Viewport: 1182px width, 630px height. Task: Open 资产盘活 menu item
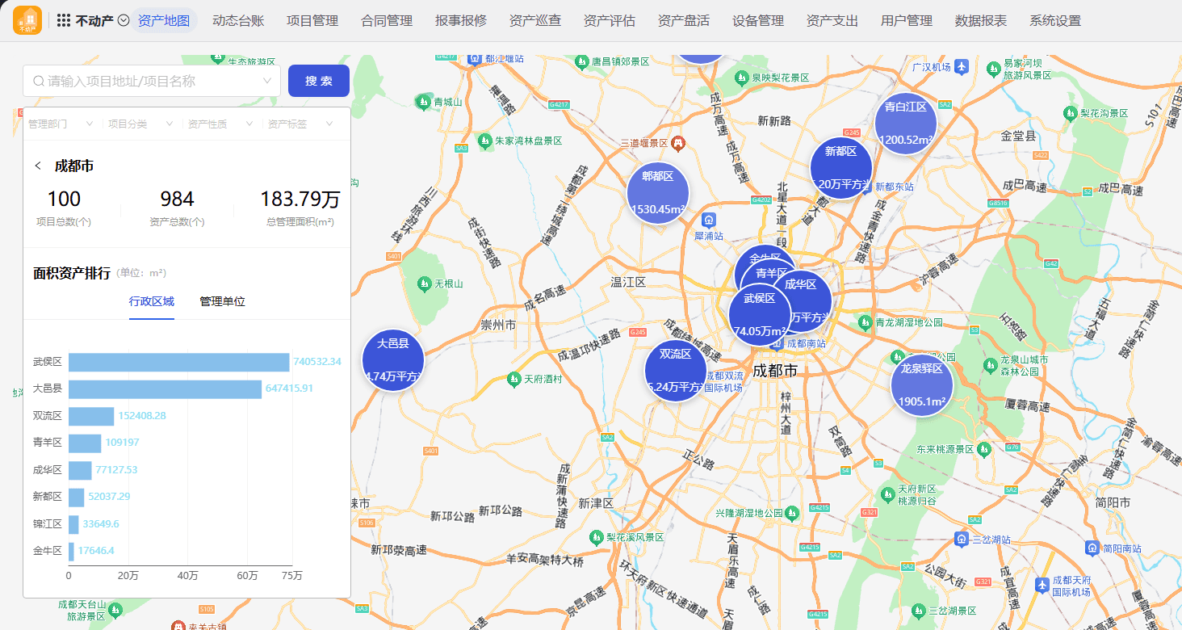click(x=684, y=21)
